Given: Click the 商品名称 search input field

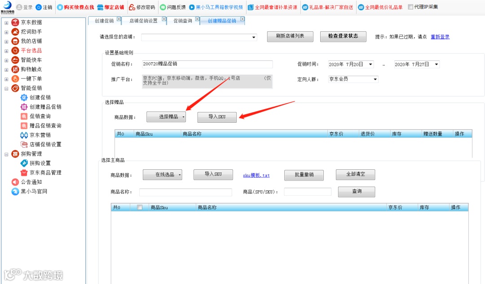Looking at the screenshot, I should click(x=185, y=192).
